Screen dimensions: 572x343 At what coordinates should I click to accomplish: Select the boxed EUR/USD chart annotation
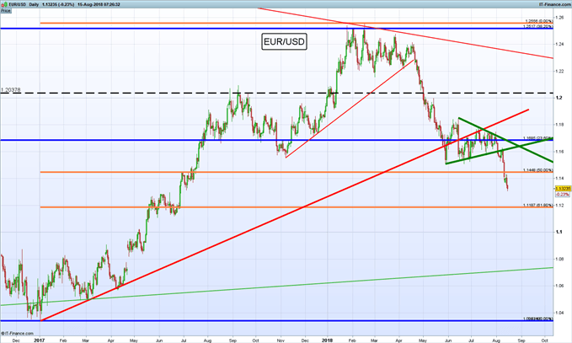[284, 41]
